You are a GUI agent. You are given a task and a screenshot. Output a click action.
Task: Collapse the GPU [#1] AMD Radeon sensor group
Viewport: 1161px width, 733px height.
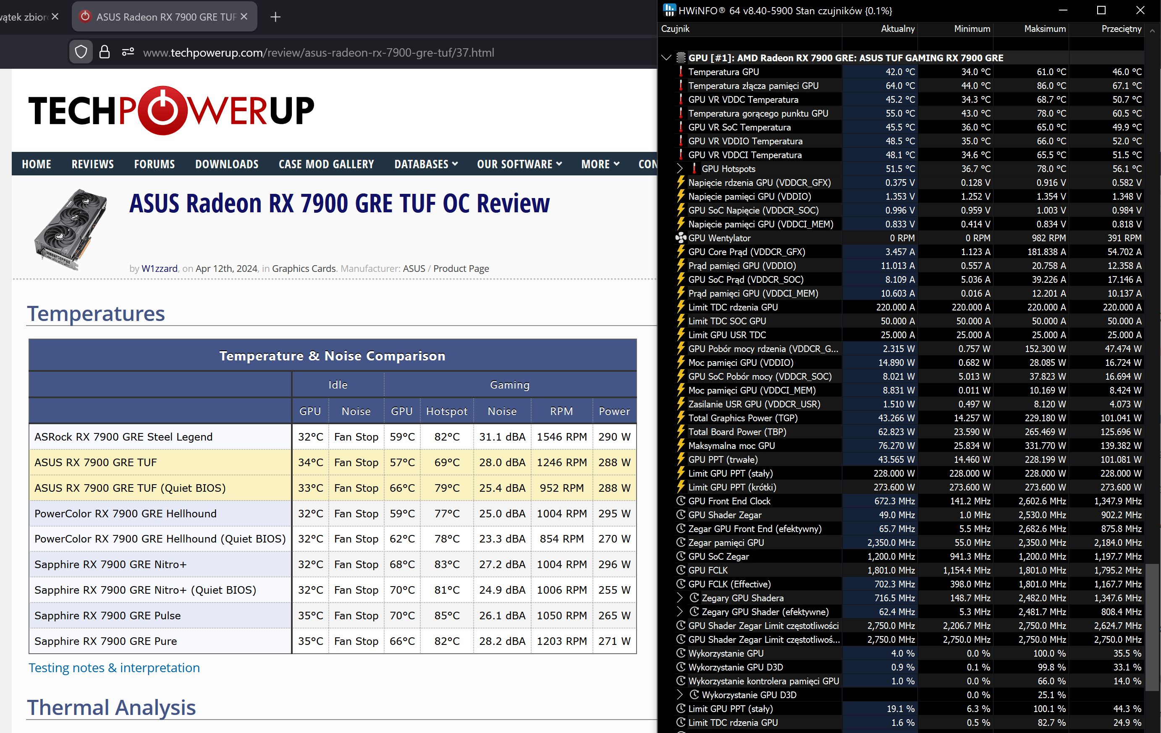tap(667, 58)
